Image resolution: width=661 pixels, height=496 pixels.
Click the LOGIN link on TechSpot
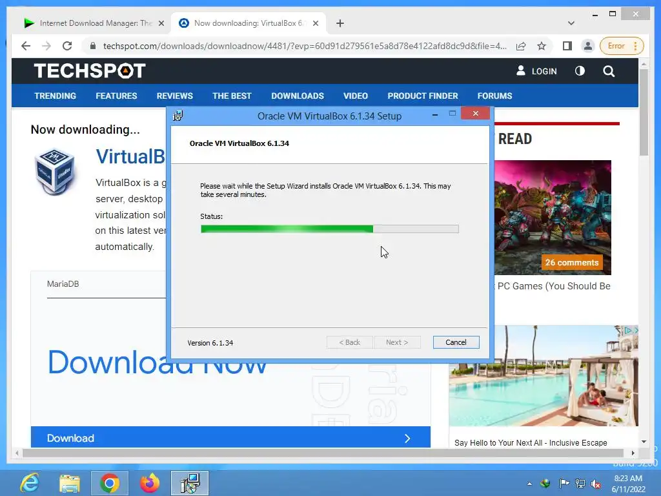click(536, 71)
